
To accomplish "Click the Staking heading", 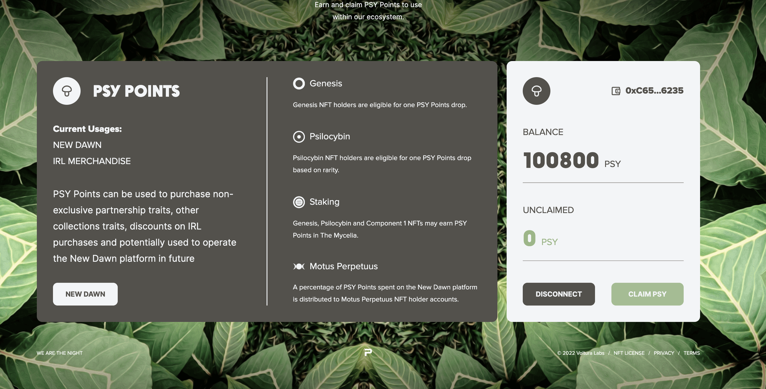I will [x=324, y=202].
